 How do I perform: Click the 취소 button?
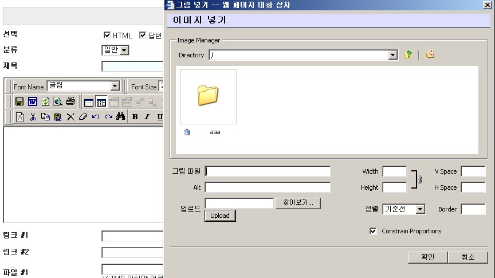click(x=468, y=257)
